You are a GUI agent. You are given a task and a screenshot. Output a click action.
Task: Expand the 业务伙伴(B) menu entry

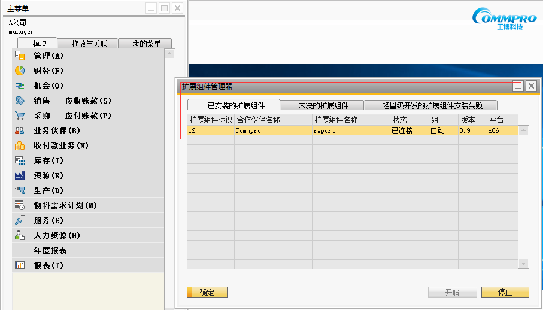click(88, 131)
